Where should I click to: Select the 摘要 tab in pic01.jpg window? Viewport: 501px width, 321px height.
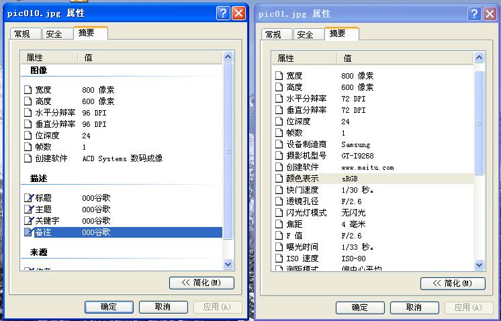pyautogui.click(x=342, y=34)
